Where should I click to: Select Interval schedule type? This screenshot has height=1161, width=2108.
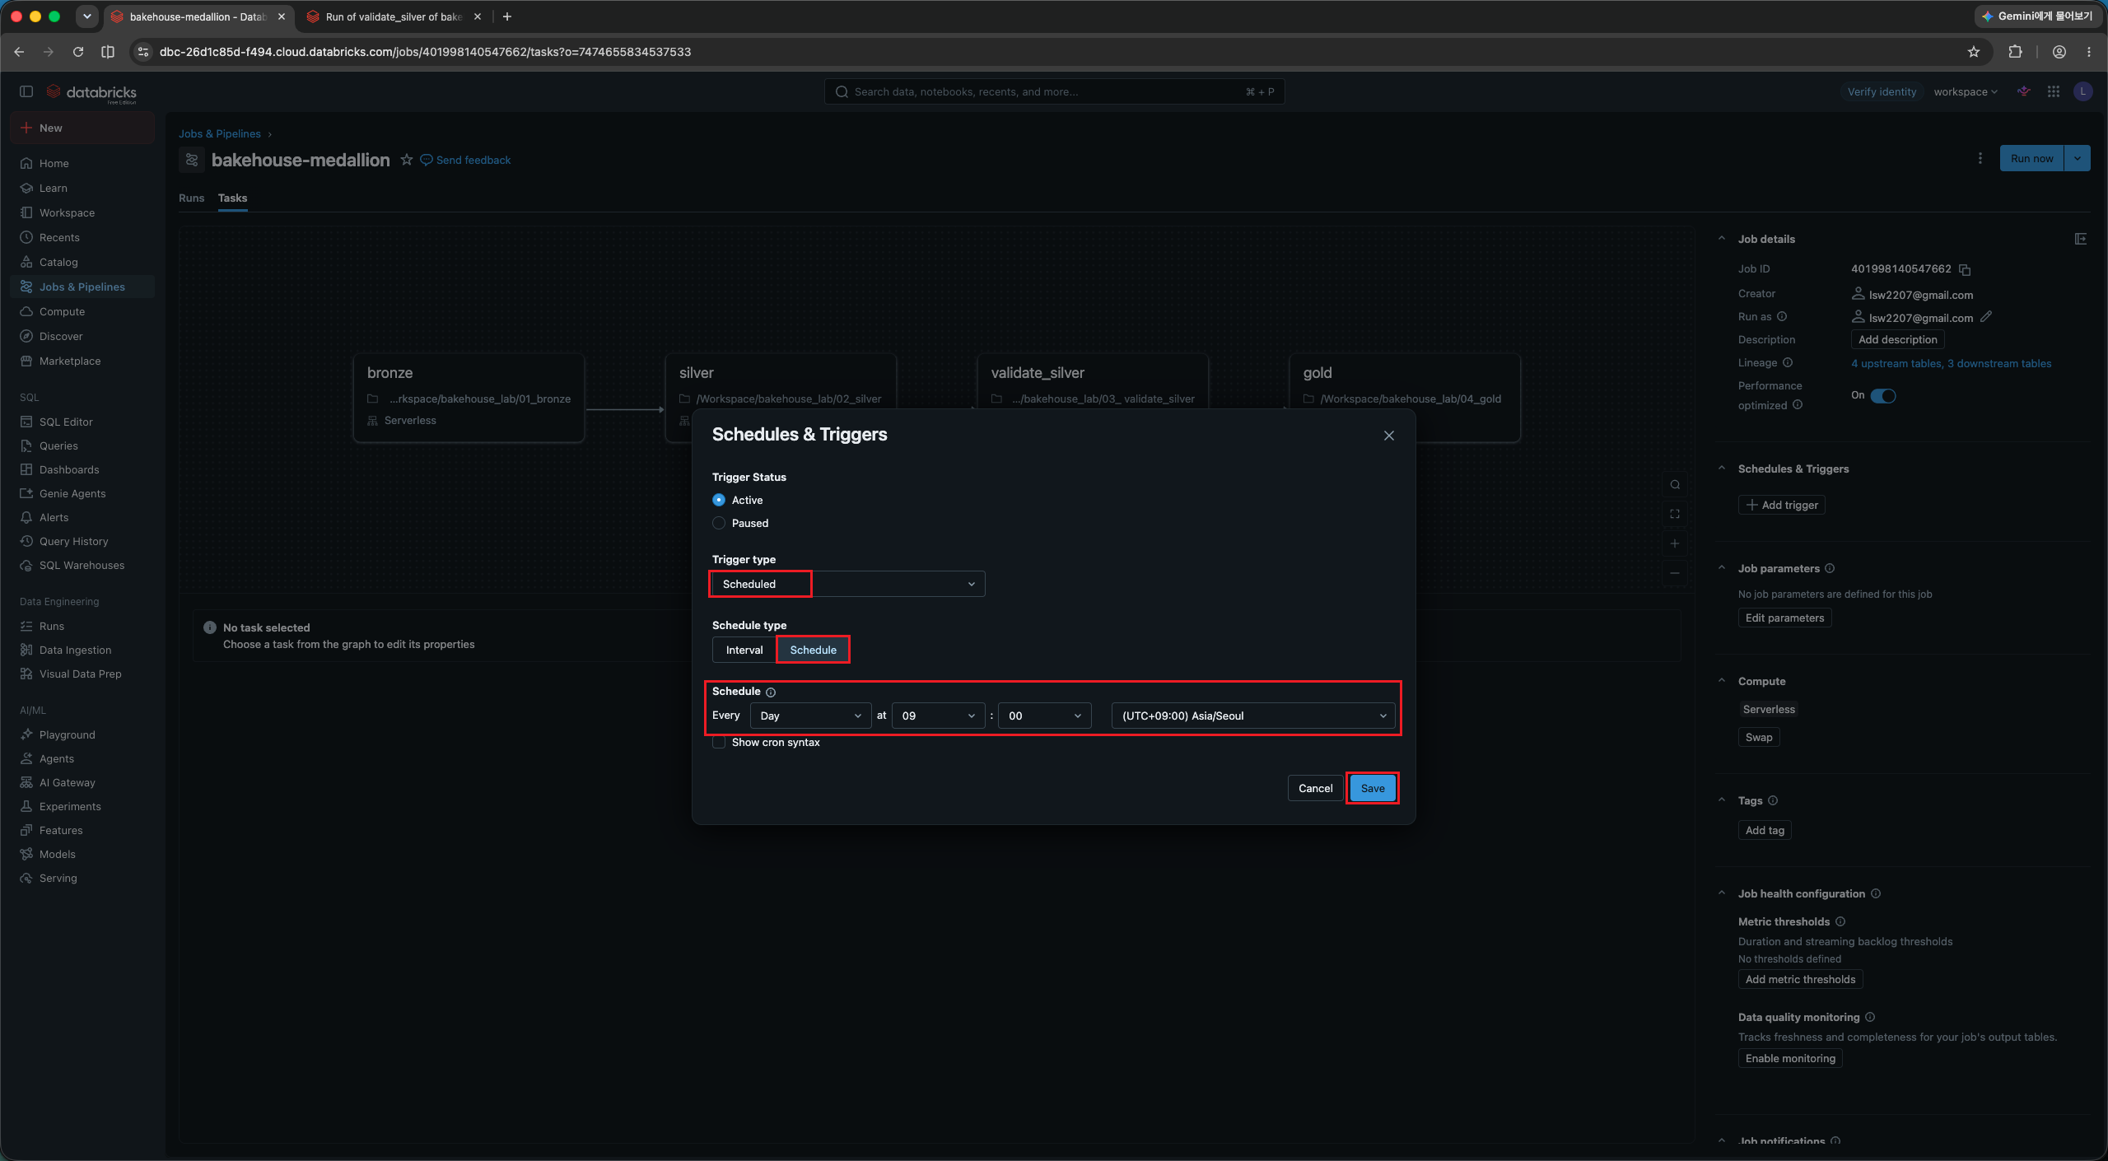(x=744, y=650)
